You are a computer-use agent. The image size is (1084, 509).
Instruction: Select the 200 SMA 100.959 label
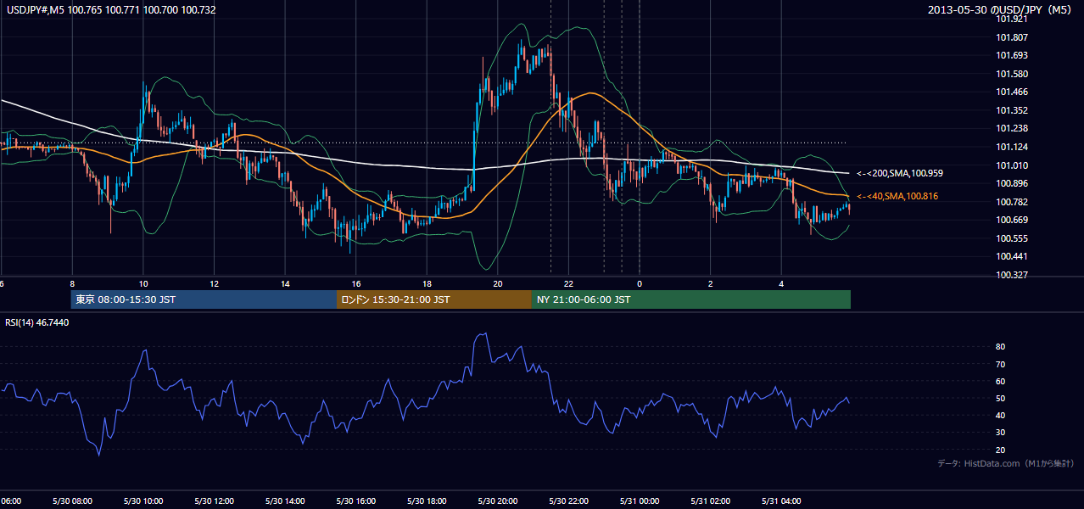point(900,173)
